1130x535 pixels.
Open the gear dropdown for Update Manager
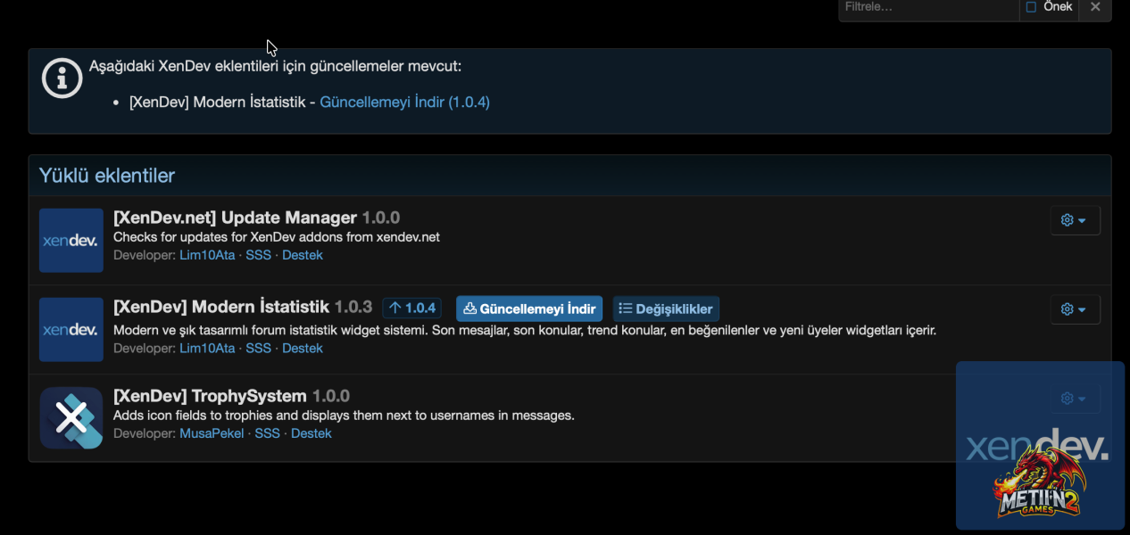tap(1075, 220)
